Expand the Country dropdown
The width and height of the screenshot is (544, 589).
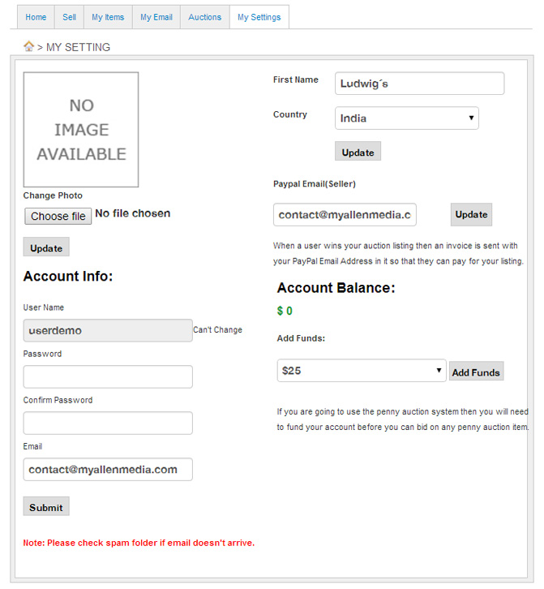pyautogui.click(x=406, y=118)
